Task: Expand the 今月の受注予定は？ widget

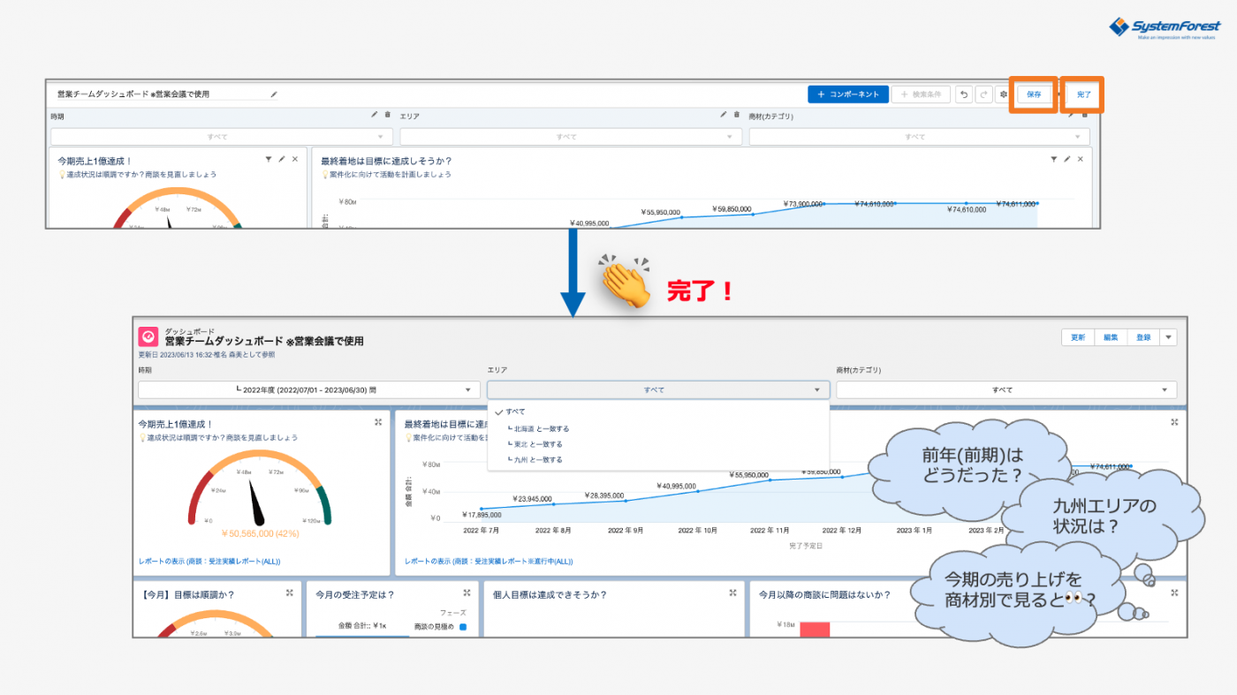Action: coord(467,593)
